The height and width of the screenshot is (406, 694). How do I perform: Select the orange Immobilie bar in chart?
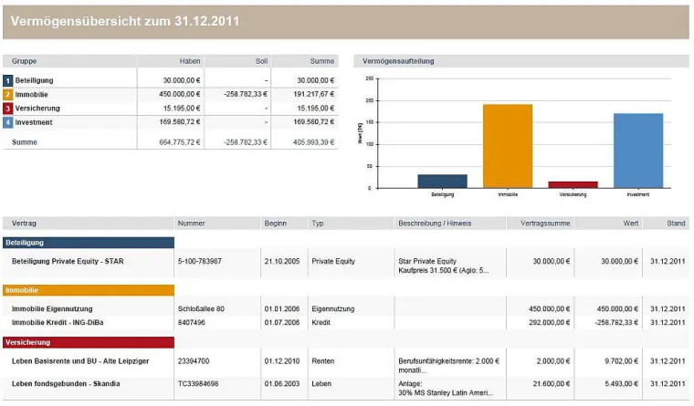508,146
